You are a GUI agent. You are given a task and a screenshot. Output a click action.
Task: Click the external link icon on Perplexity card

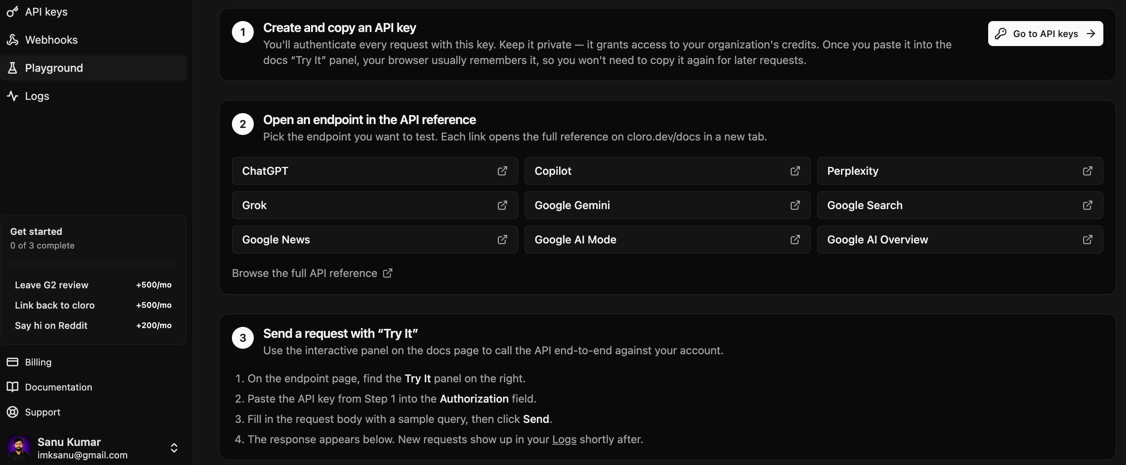coord(1087,171)
